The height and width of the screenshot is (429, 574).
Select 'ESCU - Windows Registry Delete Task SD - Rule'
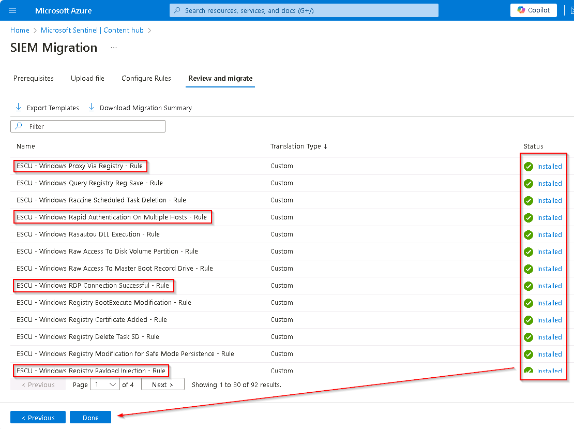(88, 337)
